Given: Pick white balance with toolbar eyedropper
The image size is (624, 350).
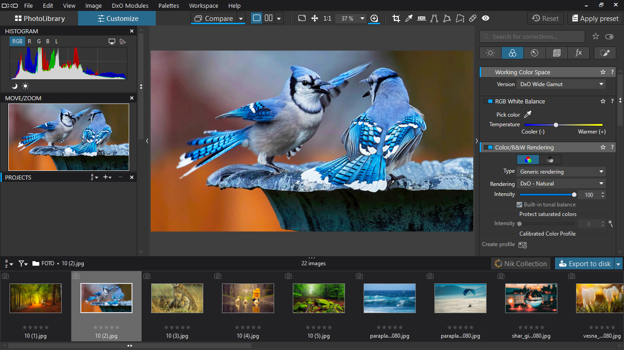Looking at the screenshot, I should tap(409, 18).
